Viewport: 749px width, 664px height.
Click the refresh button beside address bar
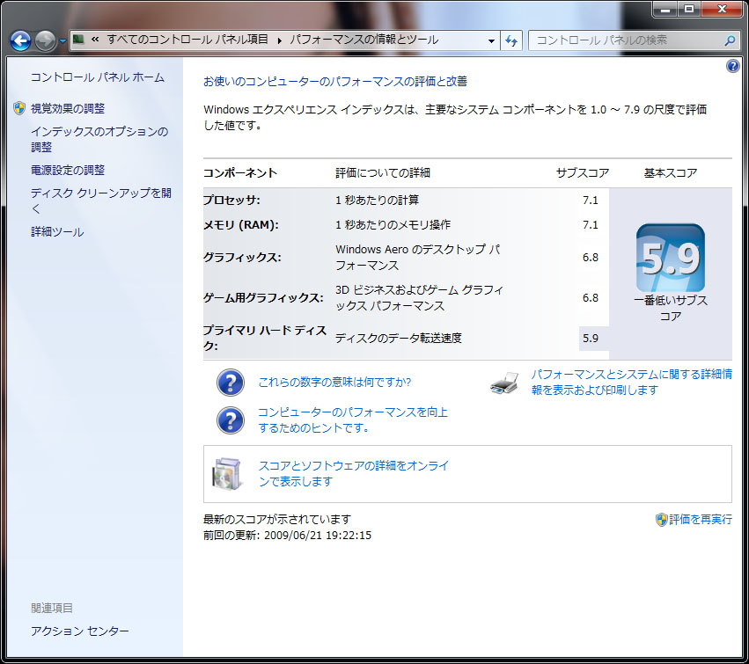(512, 40)
